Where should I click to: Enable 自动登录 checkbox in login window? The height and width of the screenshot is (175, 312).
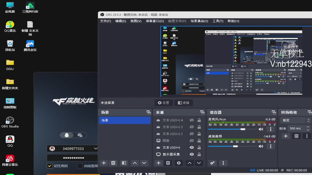coord(80,166)
